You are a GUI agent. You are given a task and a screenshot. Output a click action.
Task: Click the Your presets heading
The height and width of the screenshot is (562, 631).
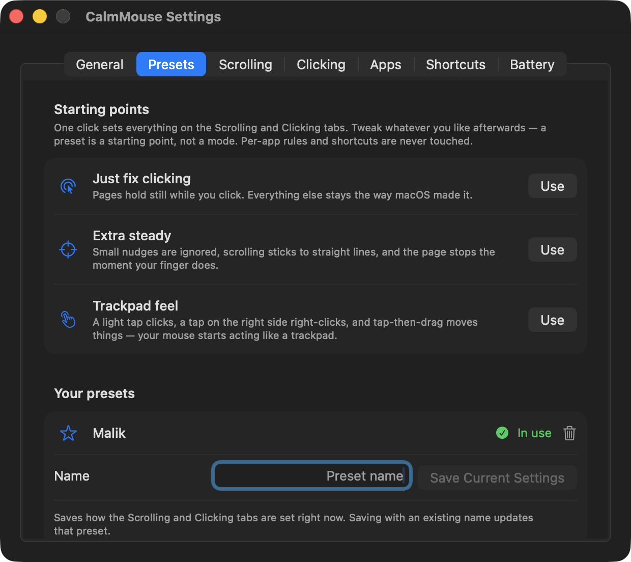(94, 394)
